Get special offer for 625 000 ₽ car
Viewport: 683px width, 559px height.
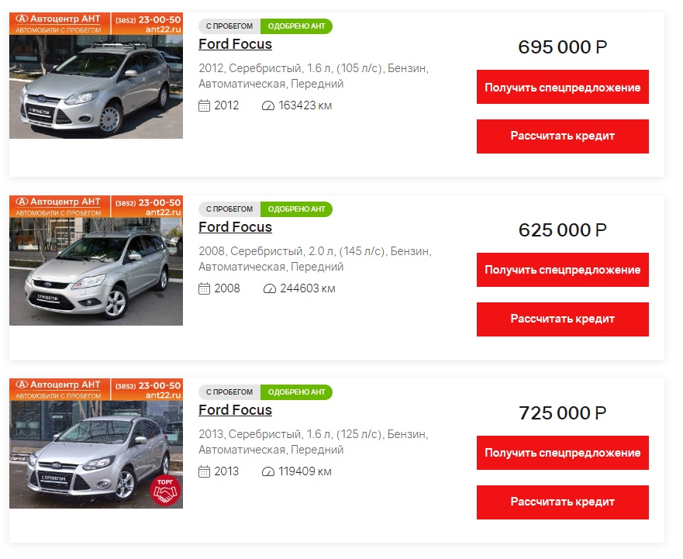562,270
